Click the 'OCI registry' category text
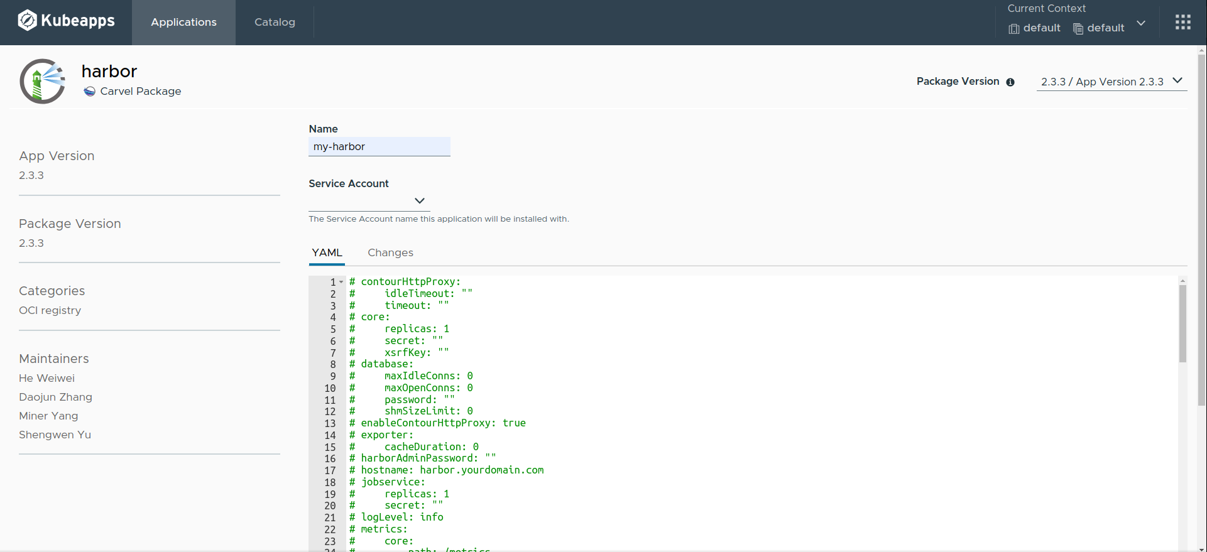The image size is (1207, 552). pos(50,310)
